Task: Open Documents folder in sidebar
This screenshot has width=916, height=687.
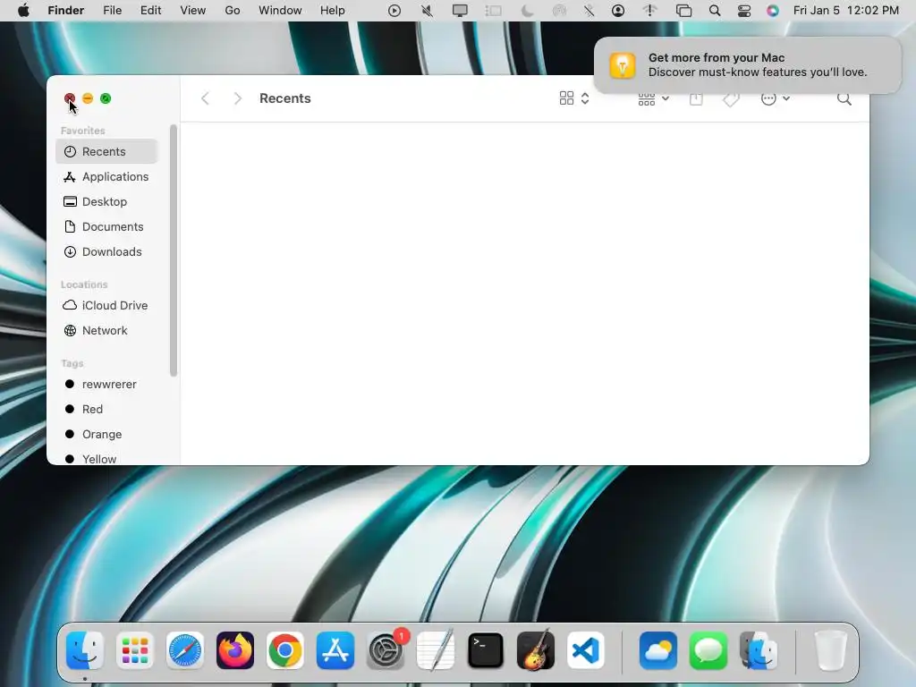Action: 107,226
